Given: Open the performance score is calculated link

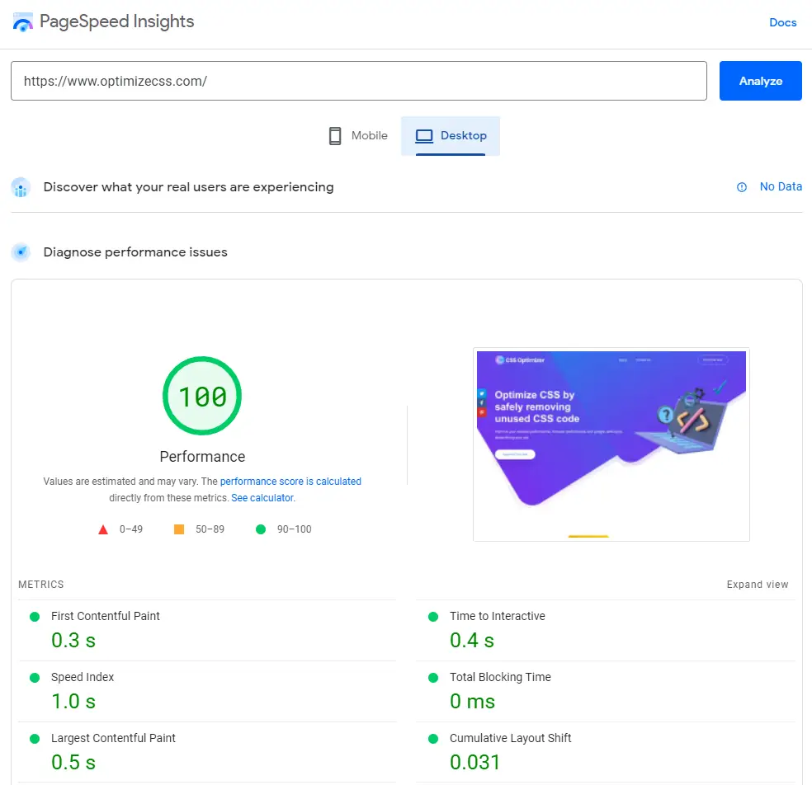Looking at the screenshot, I should click(290, 482).
